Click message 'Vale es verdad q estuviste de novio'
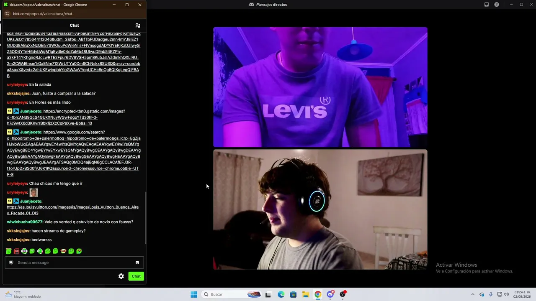 click(x=89, y=222)
